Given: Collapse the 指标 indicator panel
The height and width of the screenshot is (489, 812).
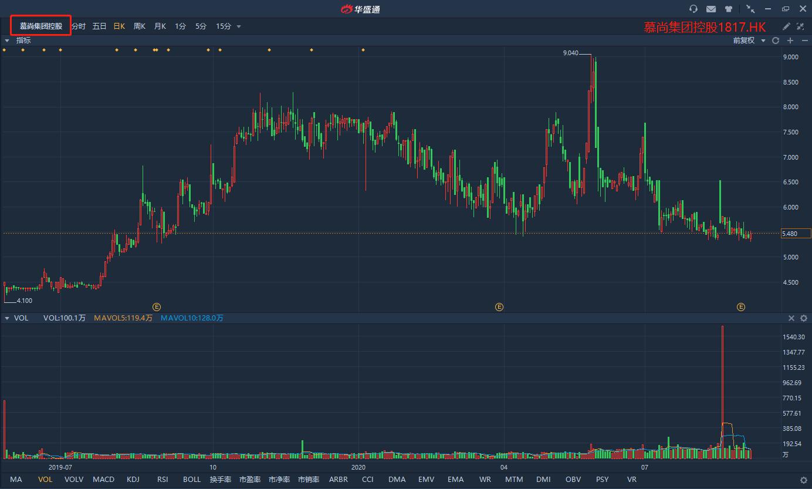Looking at the screenshot, I should pos(7,40).
